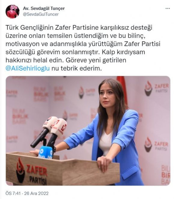The height and width of the screenshot is (199, 174).
Task: Click the word PARTİSİ on the podium
Action: tap(38, 179)
